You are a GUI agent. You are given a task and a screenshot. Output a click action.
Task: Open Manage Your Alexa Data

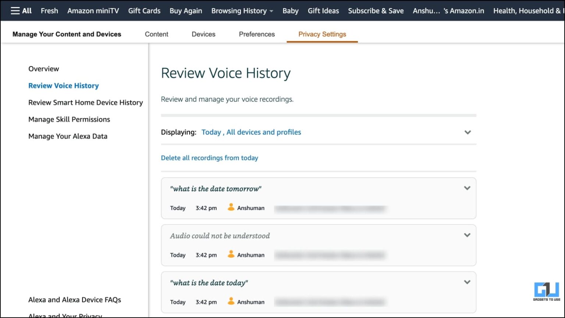pyautogui.click(x=68, y=136)
